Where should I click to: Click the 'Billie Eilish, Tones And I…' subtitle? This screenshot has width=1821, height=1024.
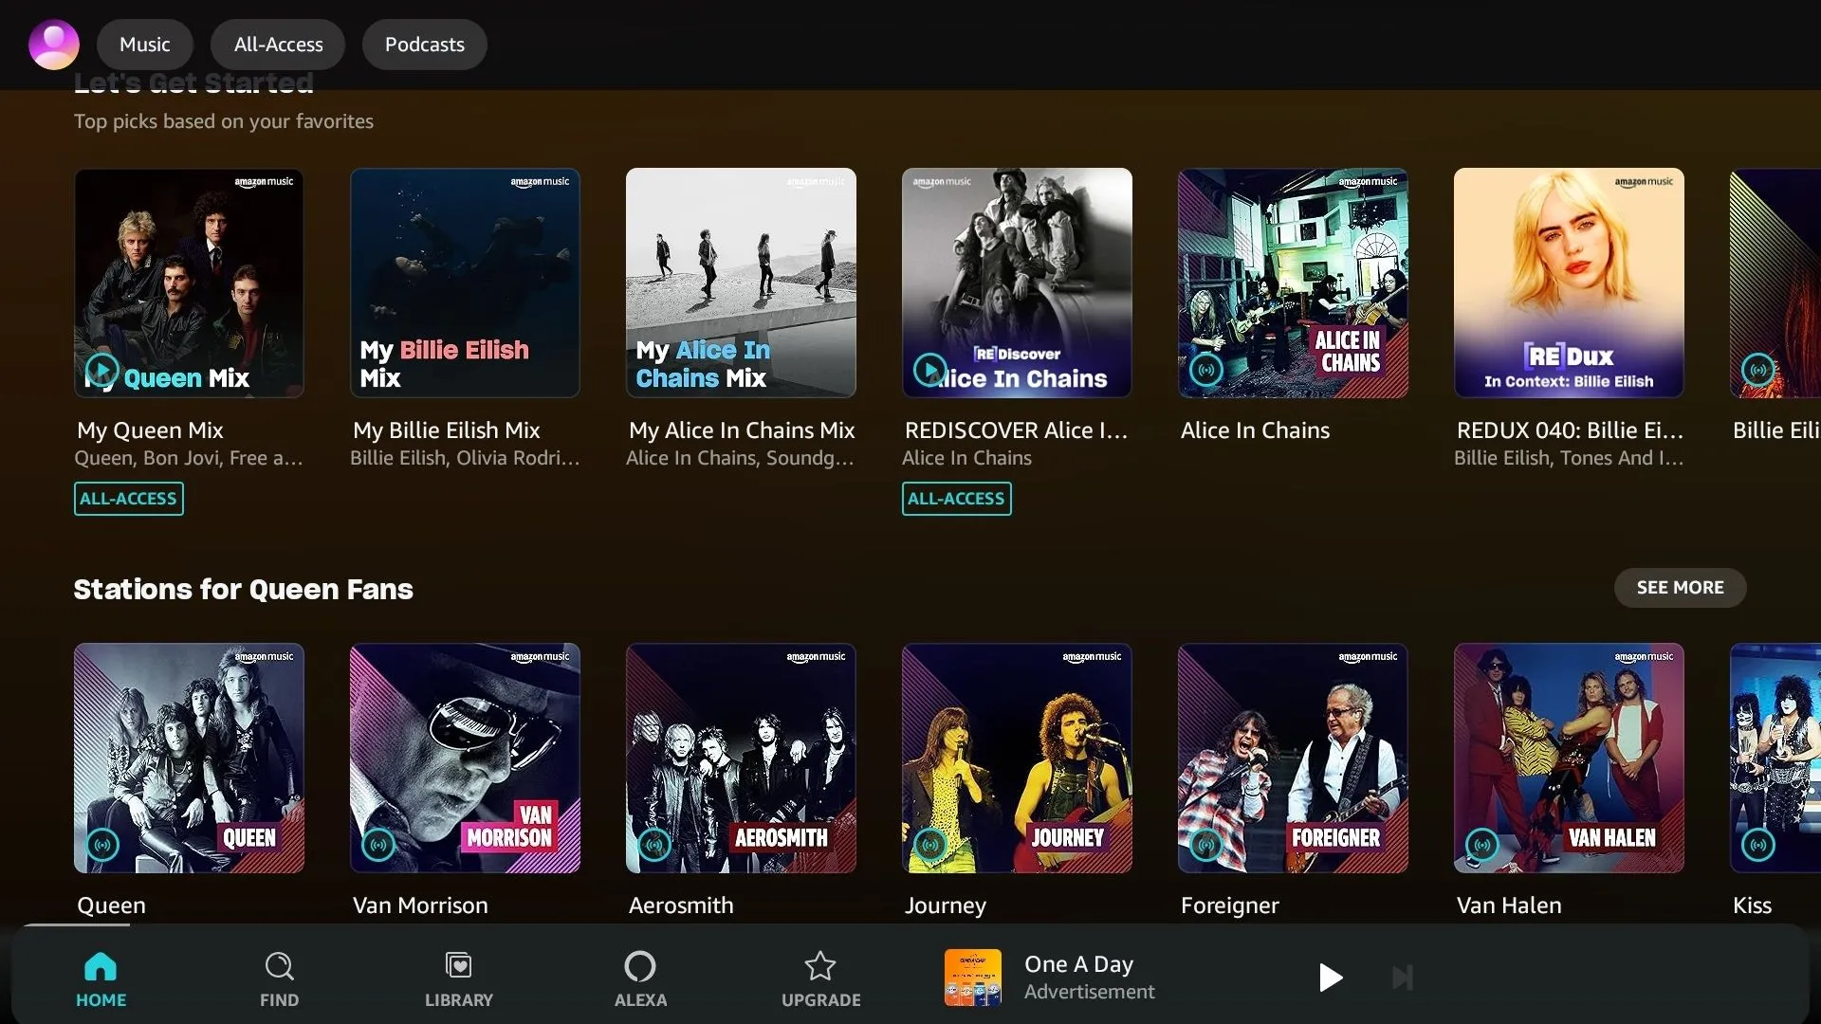[x=1569, y=458]
